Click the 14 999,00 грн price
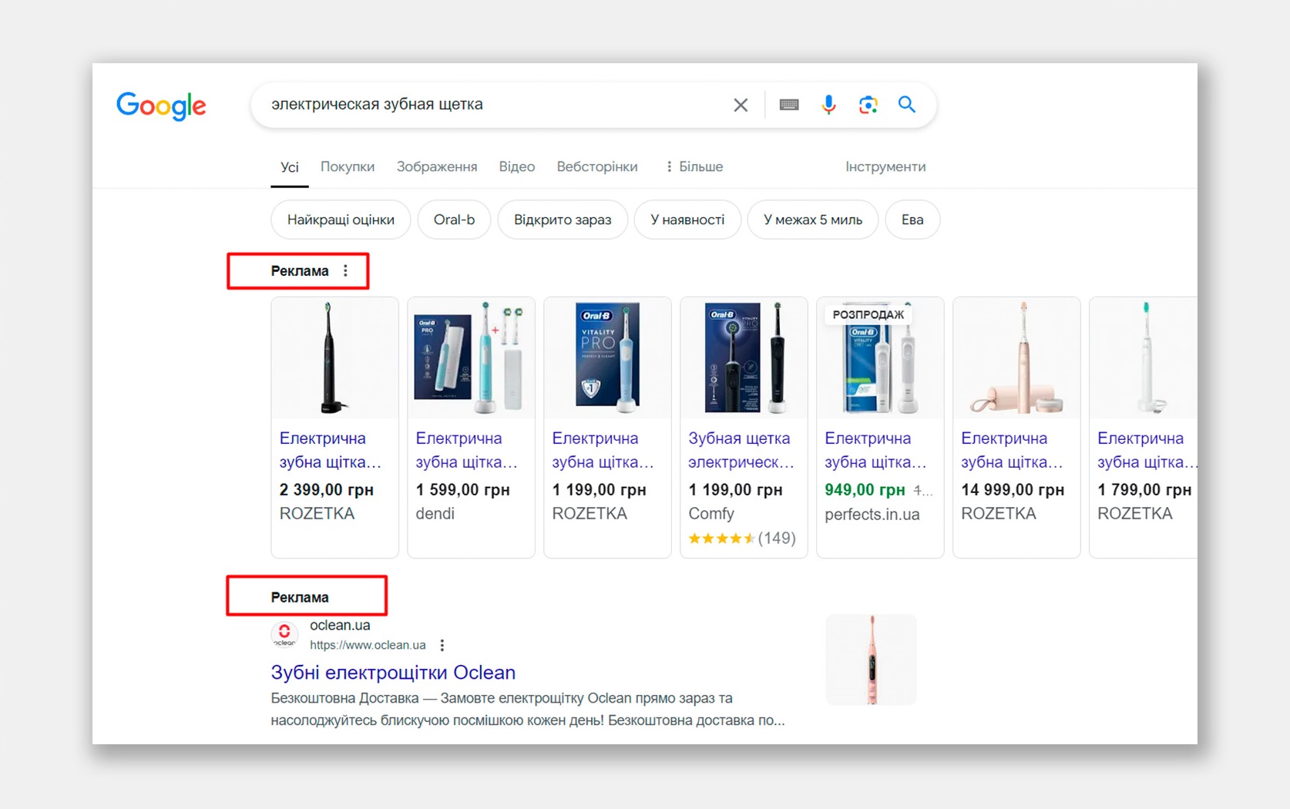 [x=1013, y=490]
